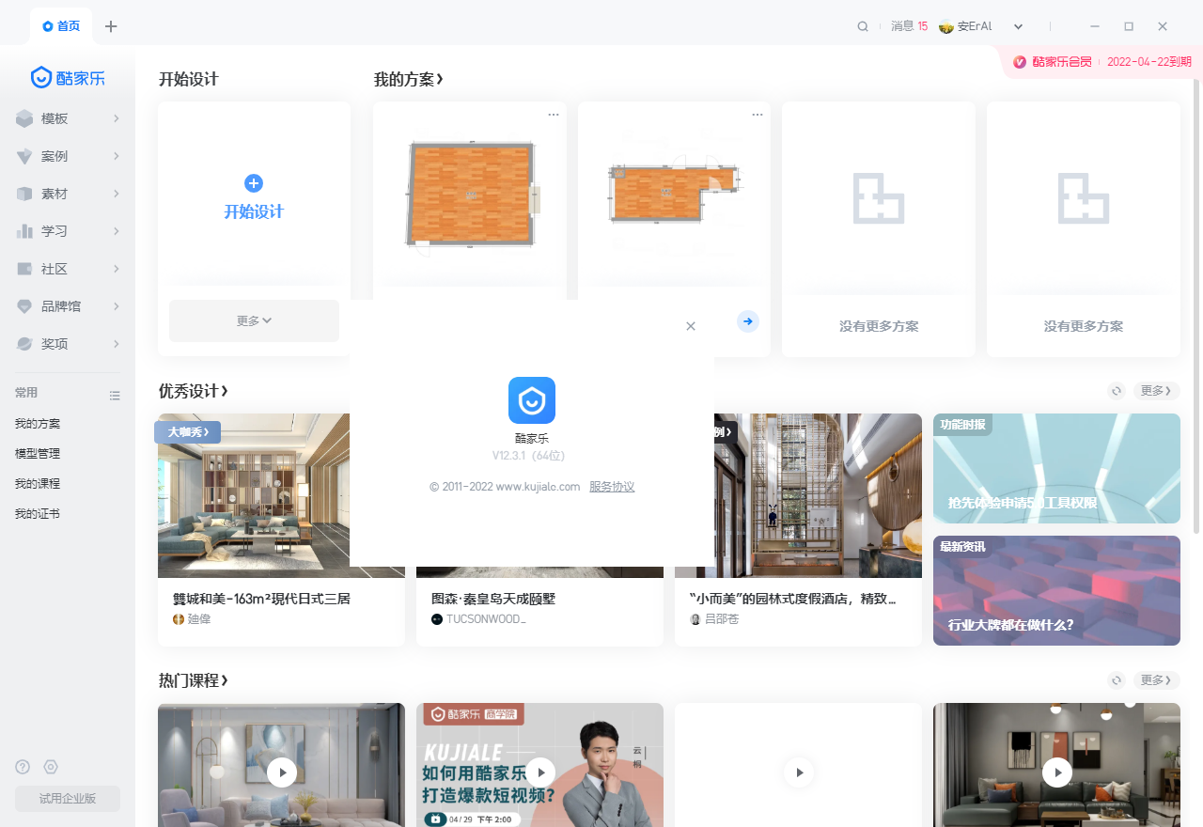1203x827 pixels.
Task: Open the 品牌馆 sidebar menu
Action: pyautogui.click(x=68, y=306)
